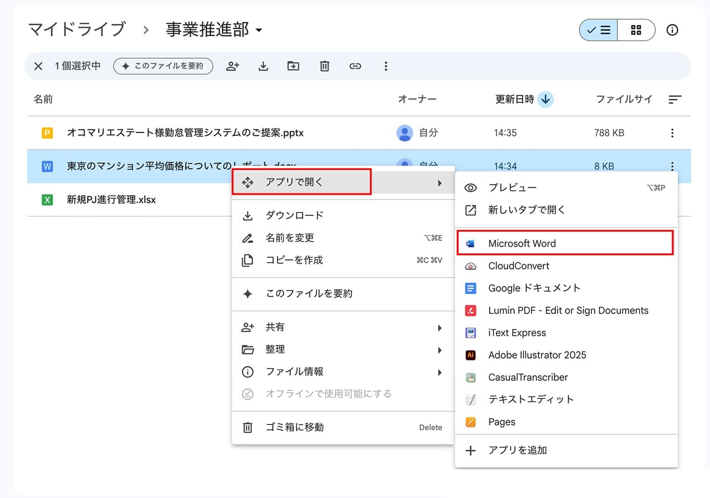Choose アプリを追加 at submenu bottom
Image resolution: width=710 pixels, height=498 pixels.
point(566,450)
